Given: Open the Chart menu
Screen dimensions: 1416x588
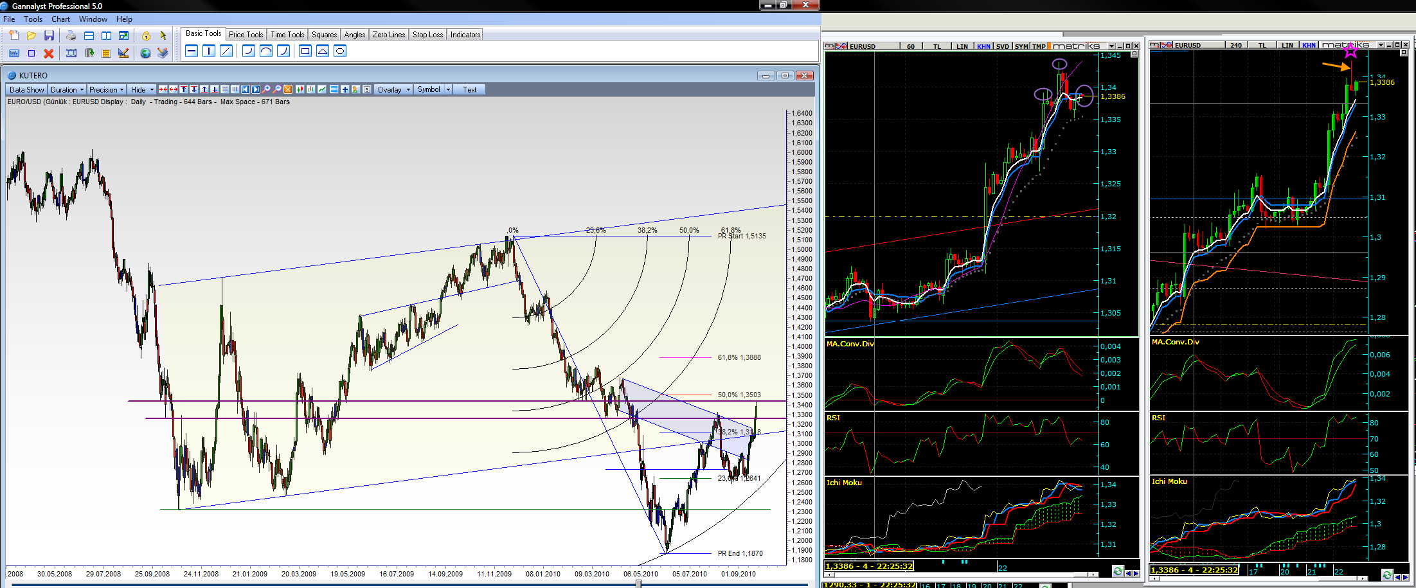Looking at the screenshot, I should point(60,19).
